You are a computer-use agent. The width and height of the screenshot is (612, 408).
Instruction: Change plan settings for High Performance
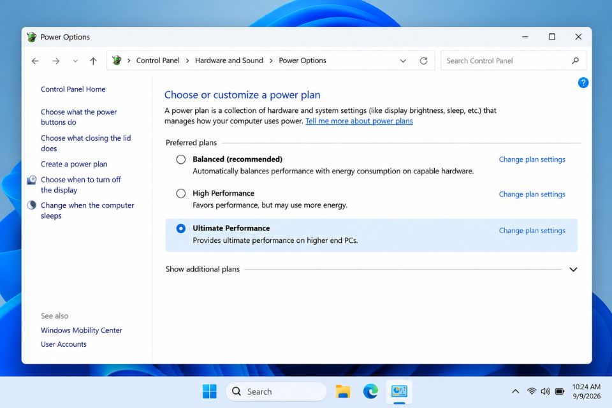(x=532, y=194)
